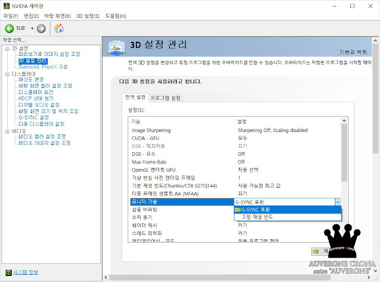Open 다중 디스플레이 설정 page

(x=42, y=124)
